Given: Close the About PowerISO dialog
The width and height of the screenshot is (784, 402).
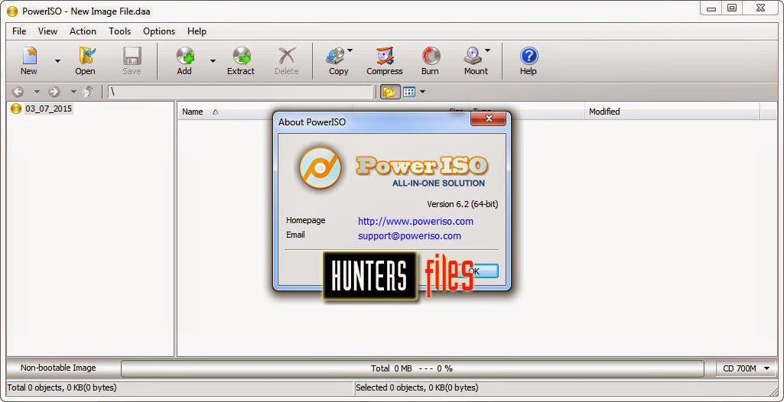Looking at the screenshot, I should point(489,119).
